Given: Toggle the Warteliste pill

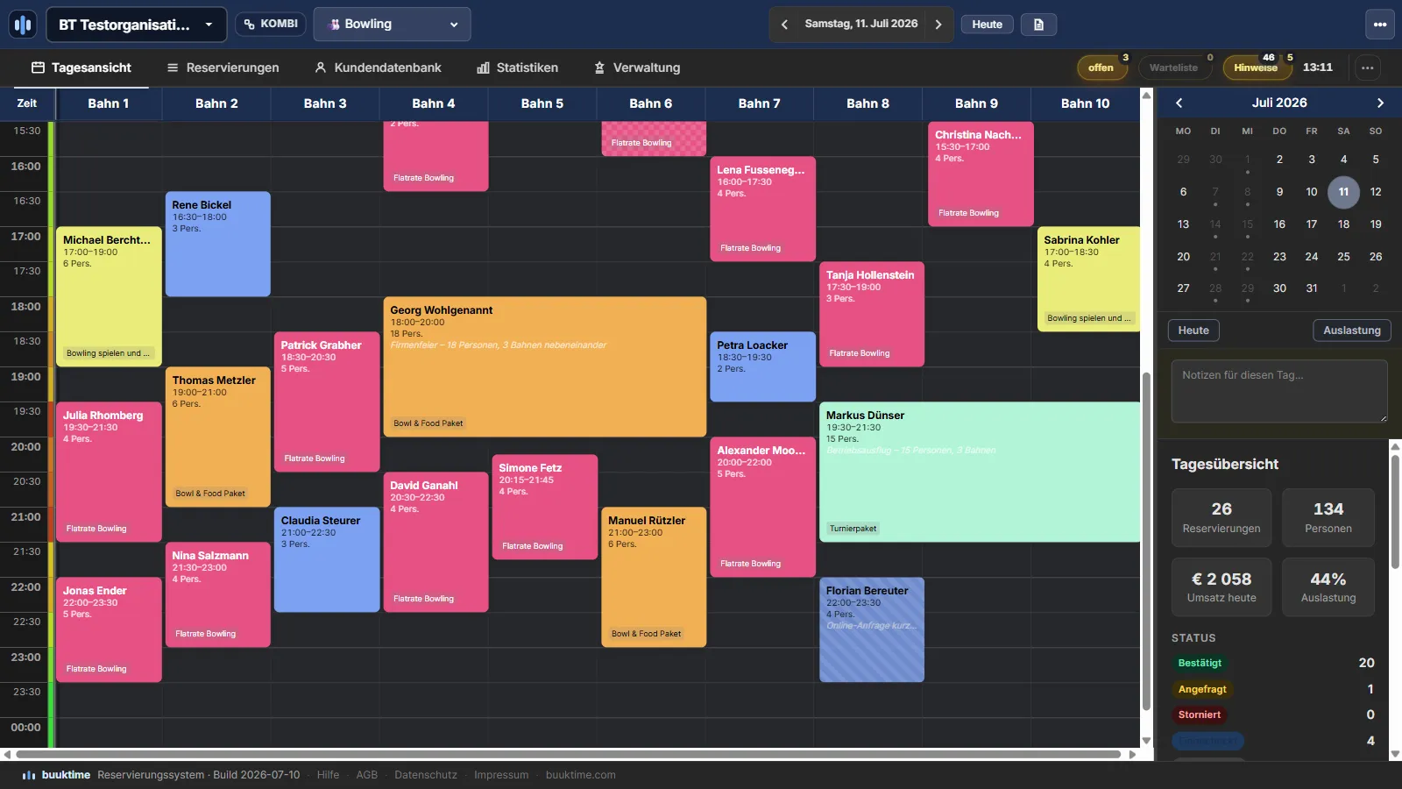Looking at the screenshot, I should tap(1173, 68).
